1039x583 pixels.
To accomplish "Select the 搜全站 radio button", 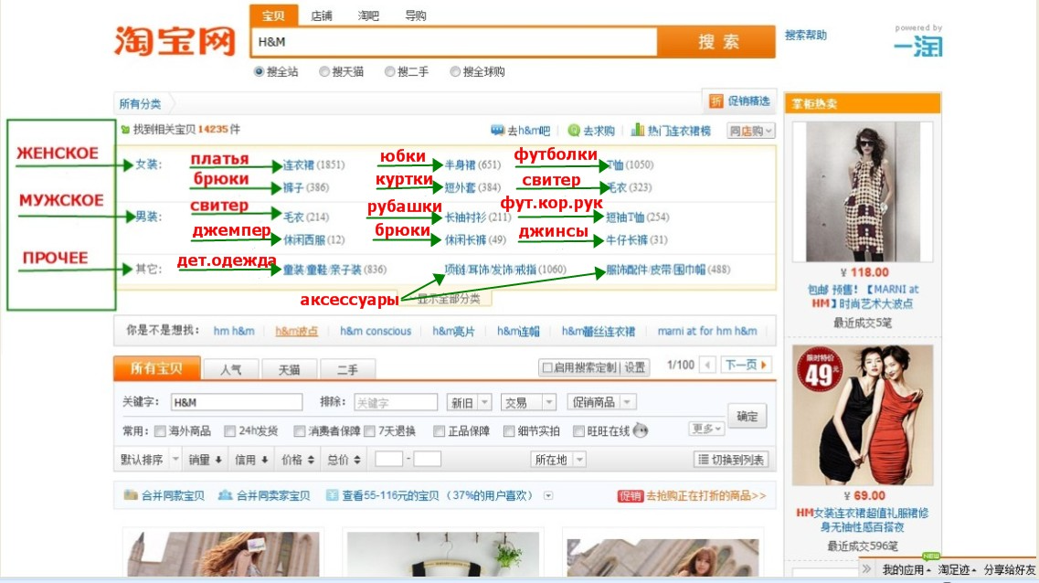I will pyautogui.click(x=260, y=71).
